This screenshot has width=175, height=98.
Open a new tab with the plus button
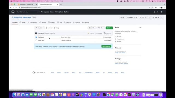(x=61, y=4)
